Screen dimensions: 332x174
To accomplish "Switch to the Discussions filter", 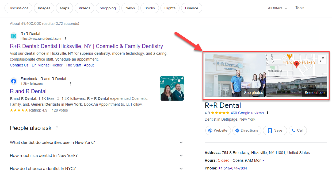I will click(x=18, y=8).
